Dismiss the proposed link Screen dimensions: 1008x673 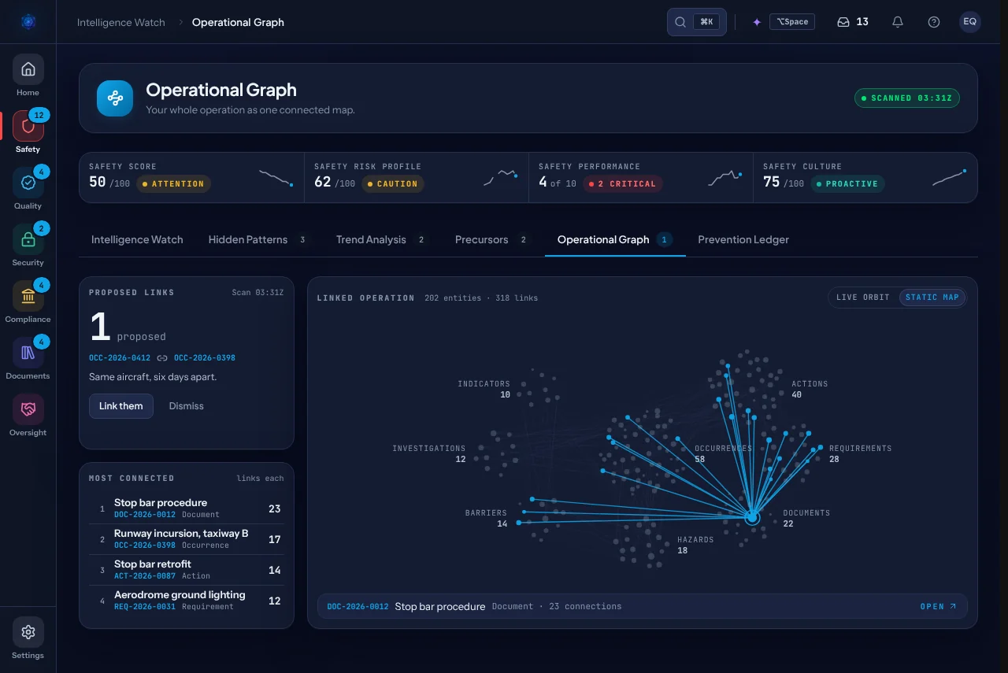coord(187,406)
